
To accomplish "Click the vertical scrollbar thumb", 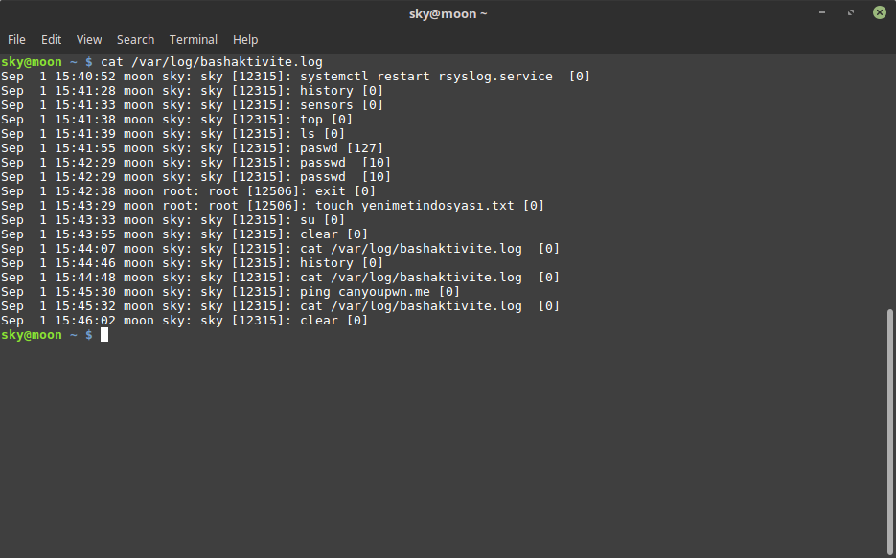I will (x=889, y=432).
